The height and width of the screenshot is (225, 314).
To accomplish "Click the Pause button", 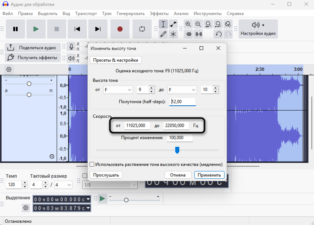I will (15, 29).
